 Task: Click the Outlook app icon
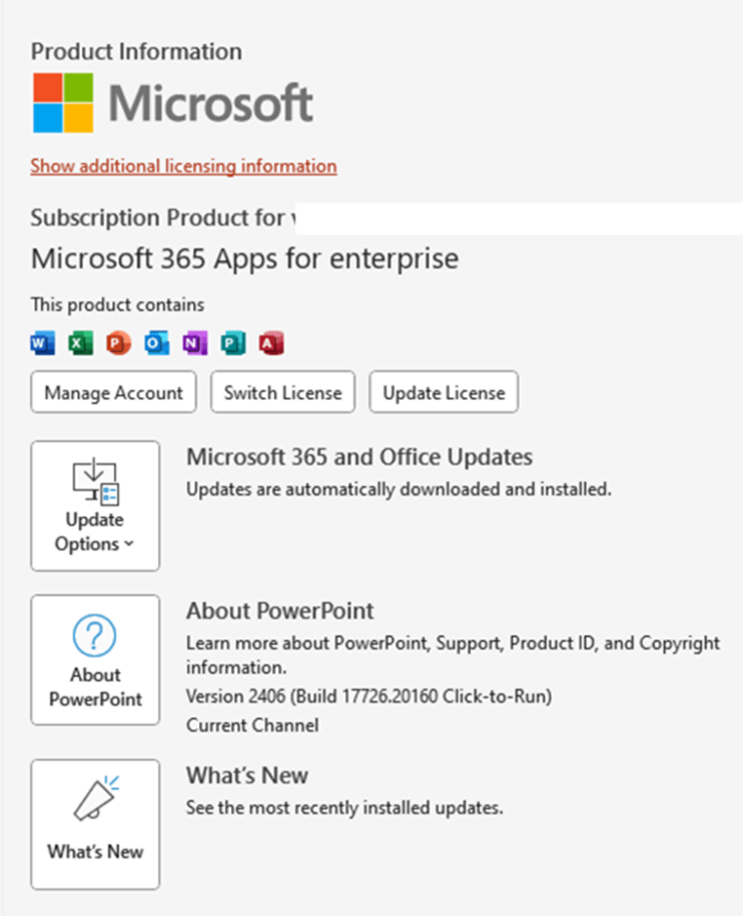pos(157,343)
